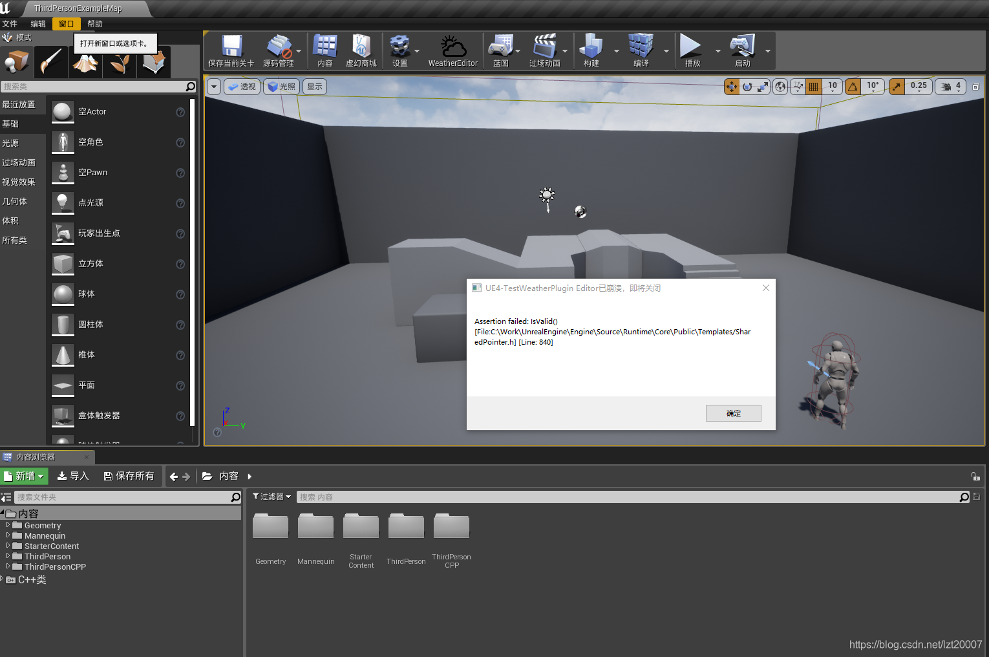This screenshot has height=657, width=989.
Task: Click Save All in Content Browser
Action: pos(129,476)
